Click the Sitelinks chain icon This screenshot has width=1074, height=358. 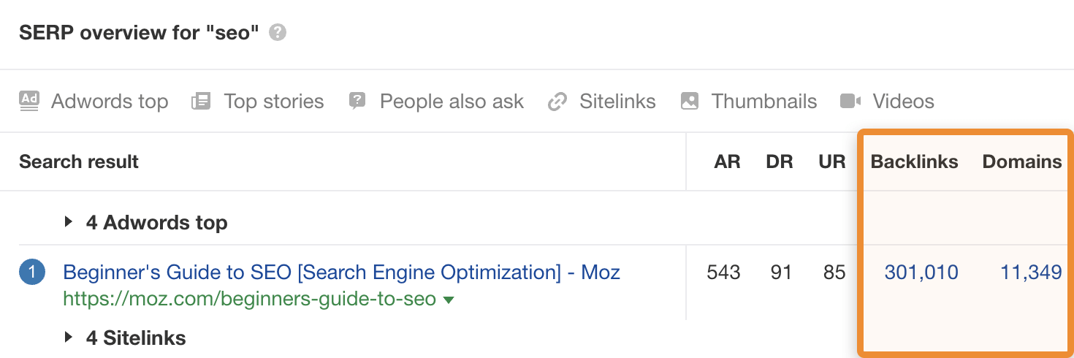(x=557, y=101)
